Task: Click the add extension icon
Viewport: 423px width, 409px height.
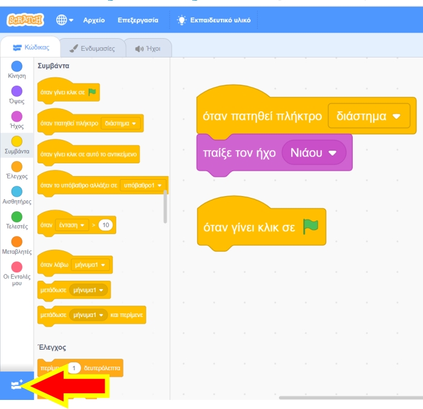Action: (16, 386)
